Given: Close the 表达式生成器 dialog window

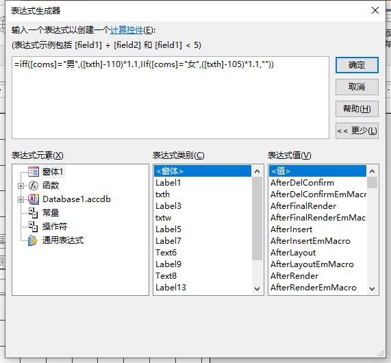Looking at the screenshot, I should pyautogui.click(x=375, y=10).
